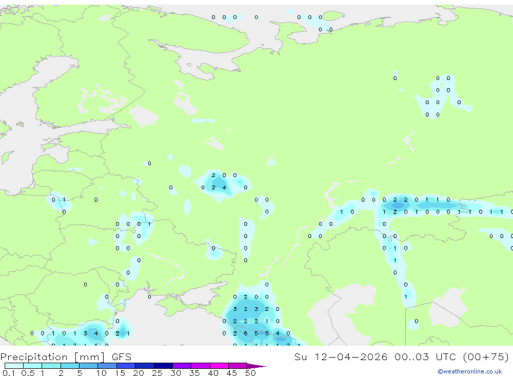Click the over-50 mm legend arrow tip
Image resolution: width=513 pixels, height=376 pixels.
point(256,366)
